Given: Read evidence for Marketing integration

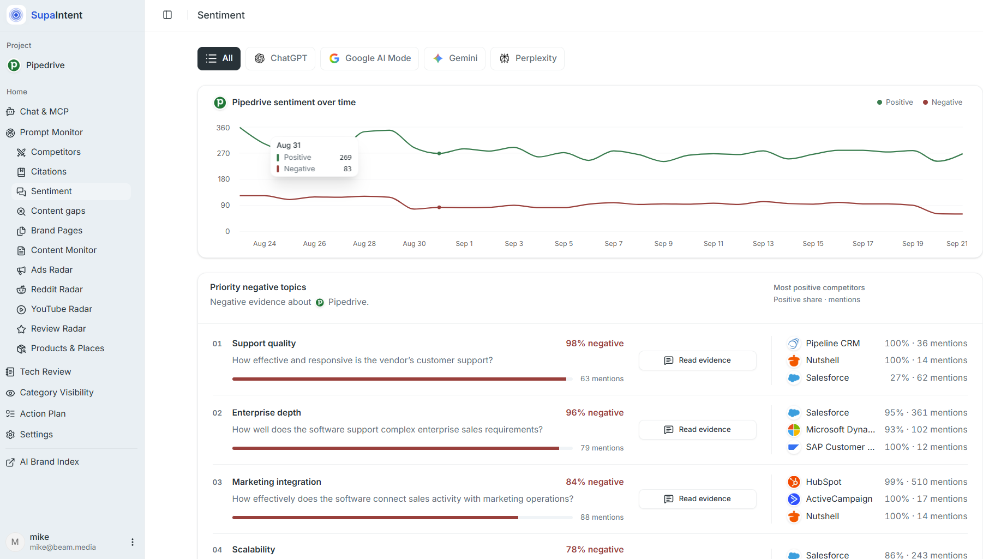Looking at the screenshot, I should click(x=698, y=499).
